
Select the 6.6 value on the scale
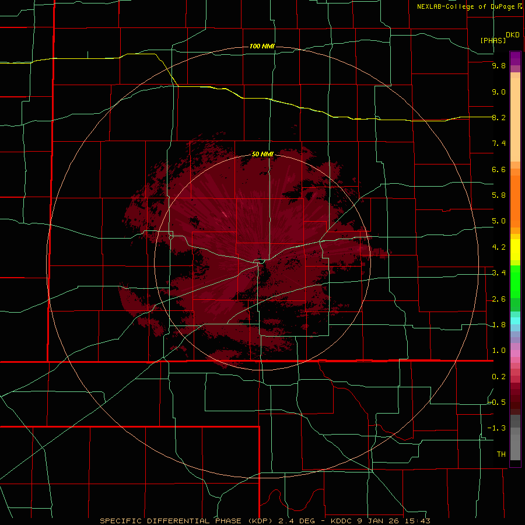pos(499,169)
